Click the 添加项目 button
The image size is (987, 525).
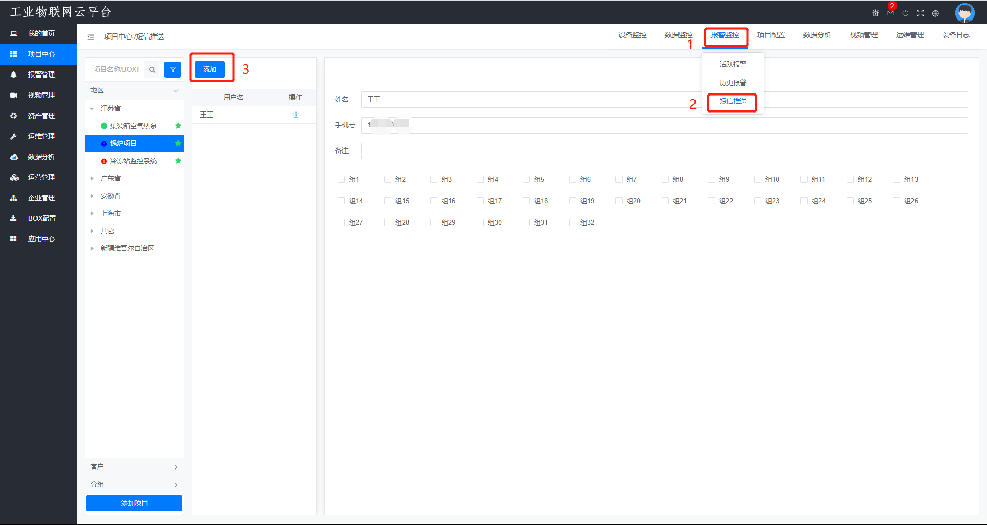tap(134, 503)
